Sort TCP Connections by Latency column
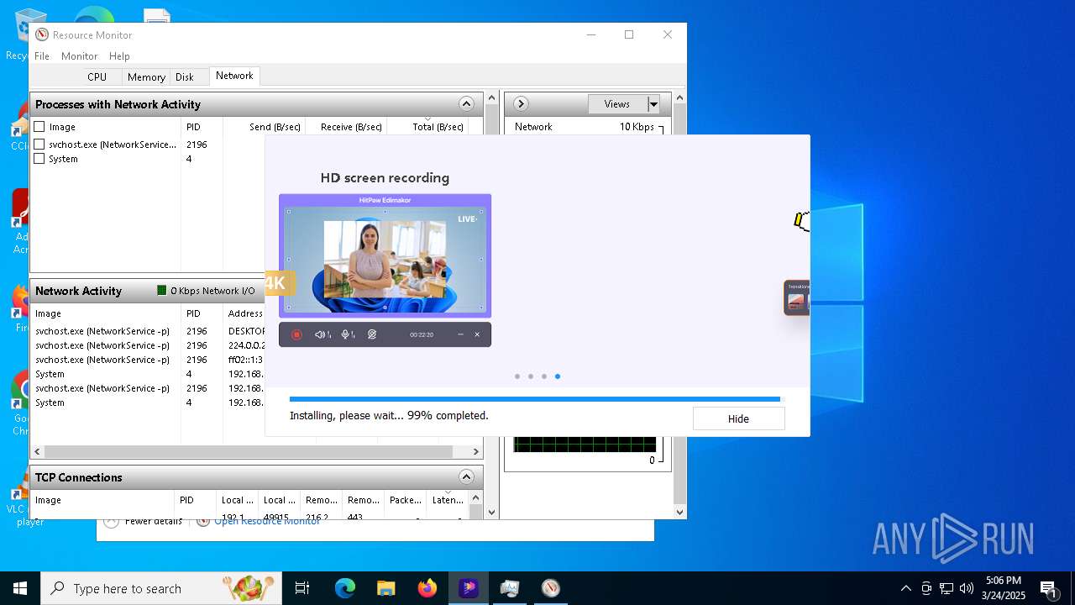This screenshot has width=1075, height=605. pyautogui.click(x=447, y=500)
